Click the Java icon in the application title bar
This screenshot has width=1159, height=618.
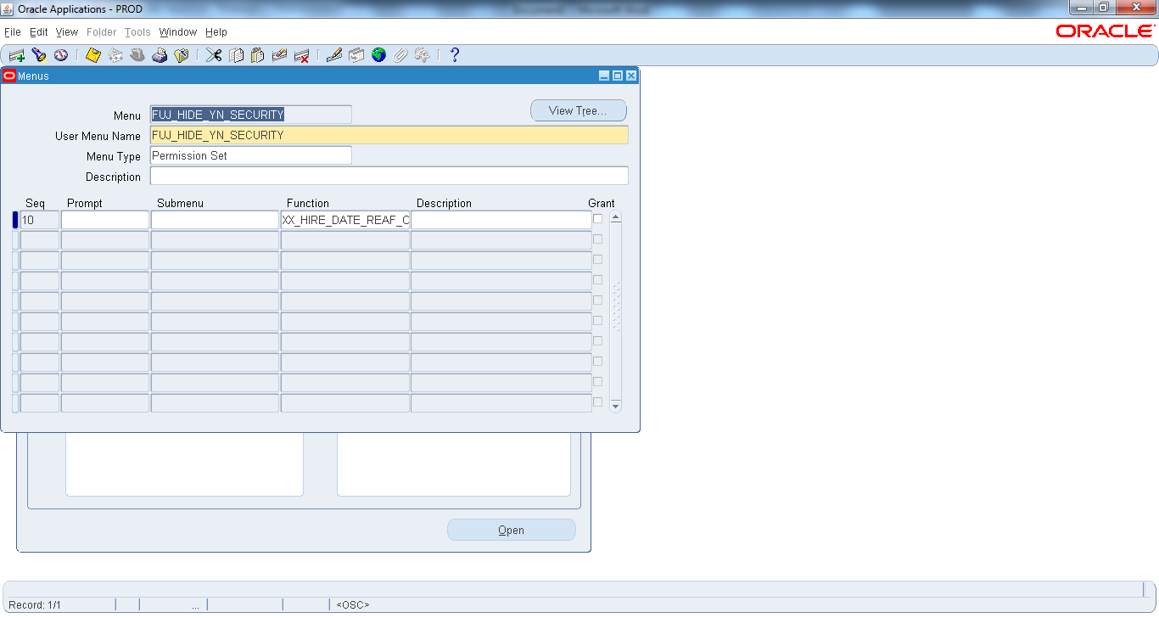(x=8, y=8)
